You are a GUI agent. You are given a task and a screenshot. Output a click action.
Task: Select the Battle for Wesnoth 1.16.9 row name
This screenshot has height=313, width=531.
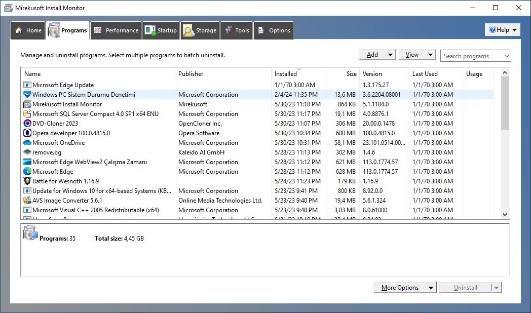(x=66, y=181)
